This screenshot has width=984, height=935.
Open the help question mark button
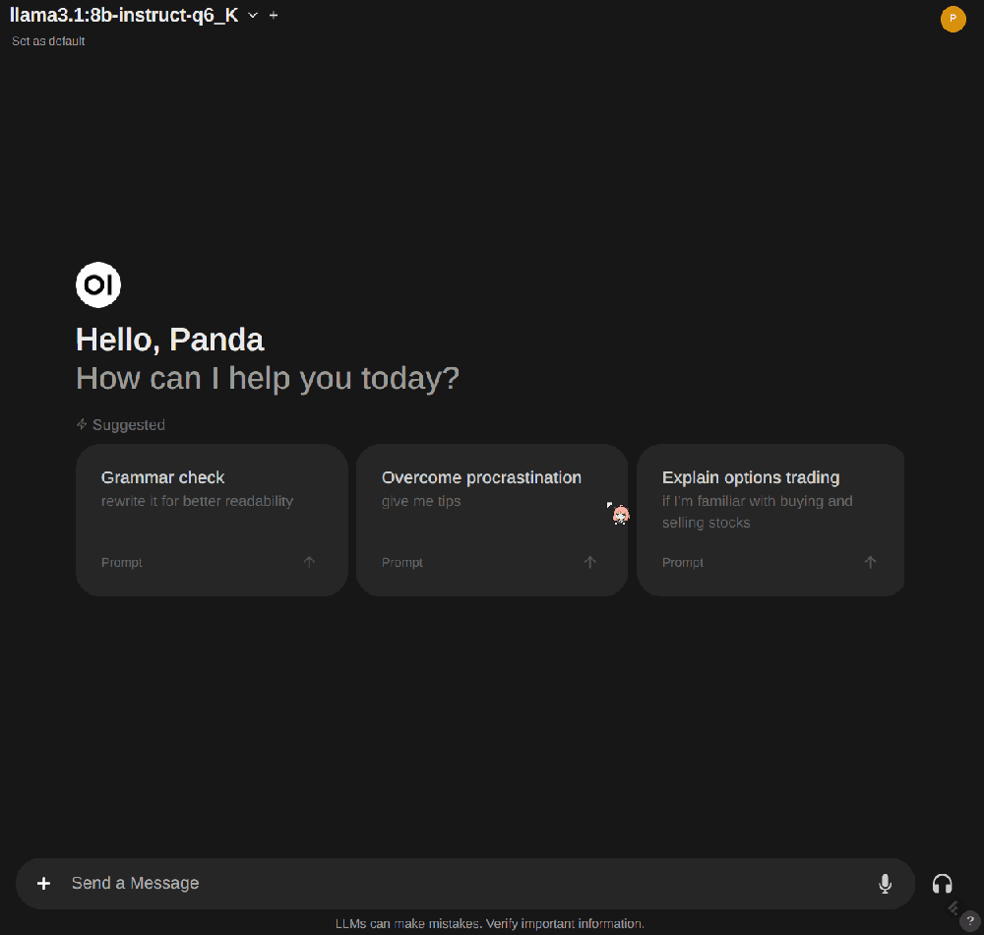pos(970,921)
